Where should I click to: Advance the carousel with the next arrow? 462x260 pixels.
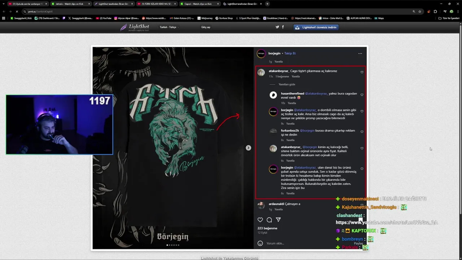[248, 148]
